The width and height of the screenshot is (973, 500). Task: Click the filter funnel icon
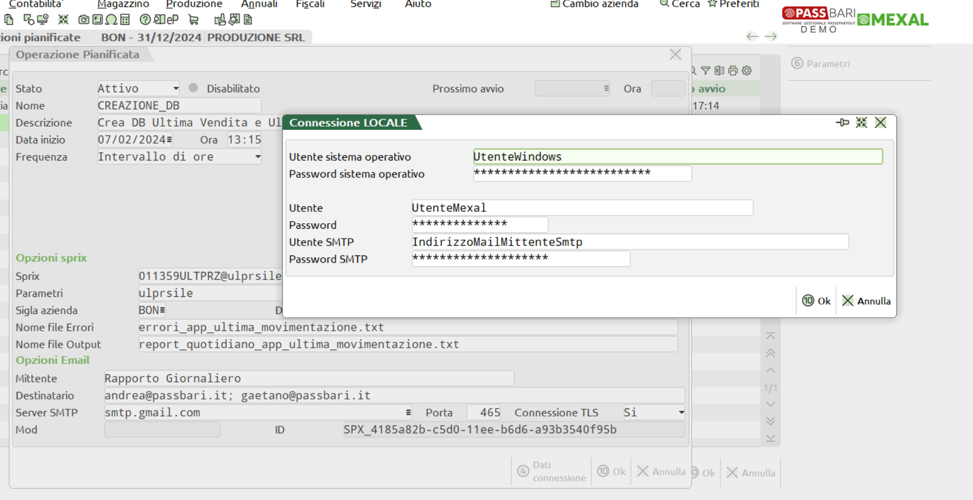click(706, 70)
